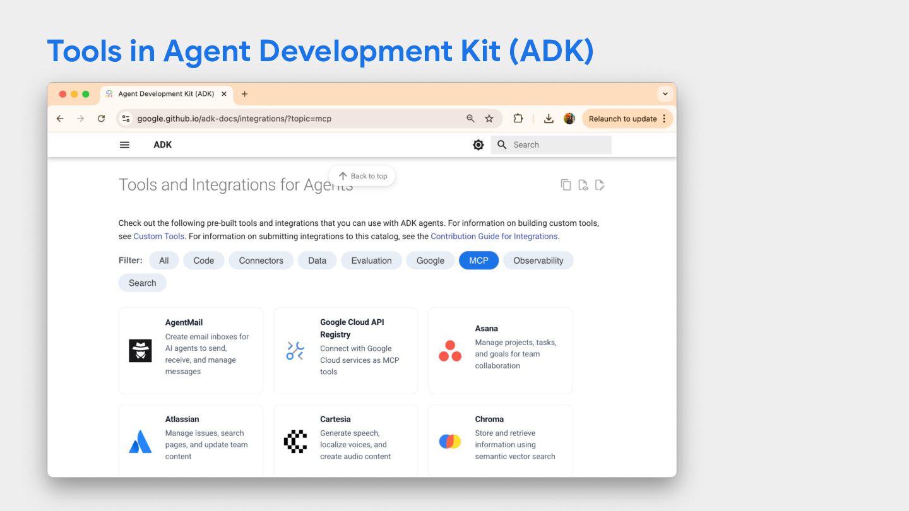Select the Evaluation filter chip

(372, 261)
